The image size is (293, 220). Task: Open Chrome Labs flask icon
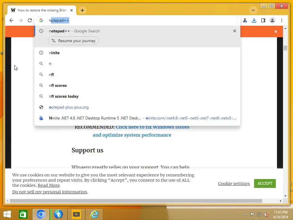245,20
